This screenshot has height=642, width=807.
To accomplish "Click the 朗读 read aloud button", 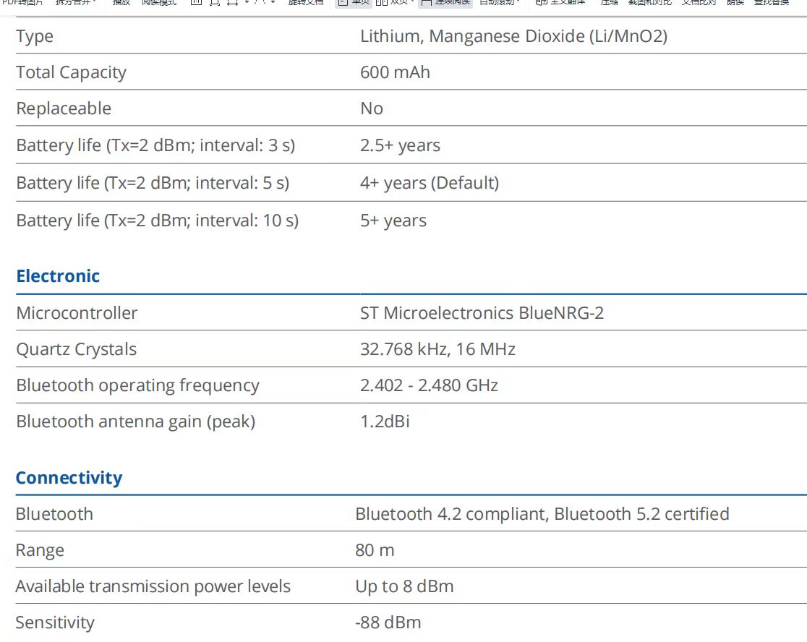I will point(735,2).
